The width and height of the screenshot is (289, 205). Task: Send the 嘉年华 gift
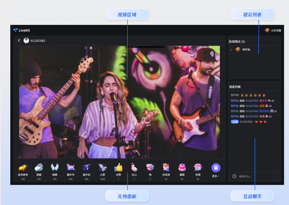[x=71, y=172]
